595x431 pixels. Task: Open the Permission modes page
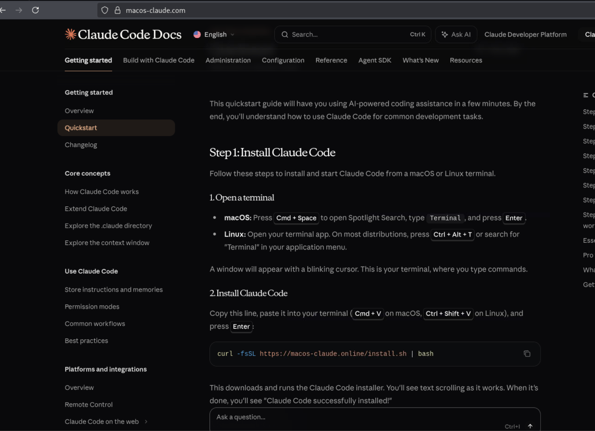click(92, 306)
